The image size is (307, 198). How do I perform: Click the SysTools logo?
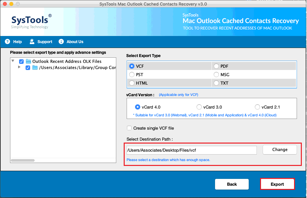[31, 21]
